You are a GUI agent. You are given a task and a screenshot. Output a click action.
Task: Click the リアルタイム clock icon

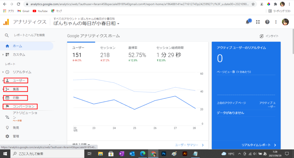click(7, 72)
